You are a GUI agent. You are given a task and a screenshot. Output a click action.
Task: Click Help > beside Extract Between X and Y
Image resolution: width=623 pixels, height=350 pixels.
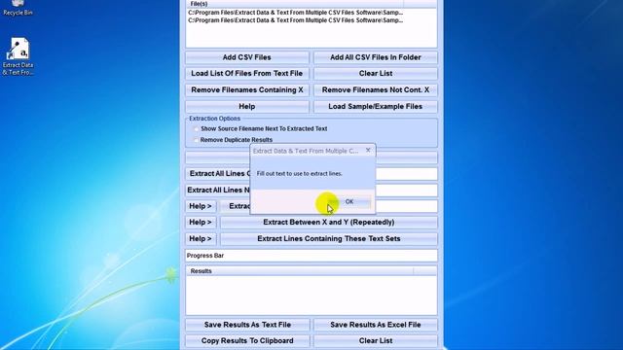201,223
